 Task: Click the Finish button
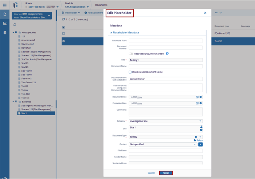click(166, 173)
